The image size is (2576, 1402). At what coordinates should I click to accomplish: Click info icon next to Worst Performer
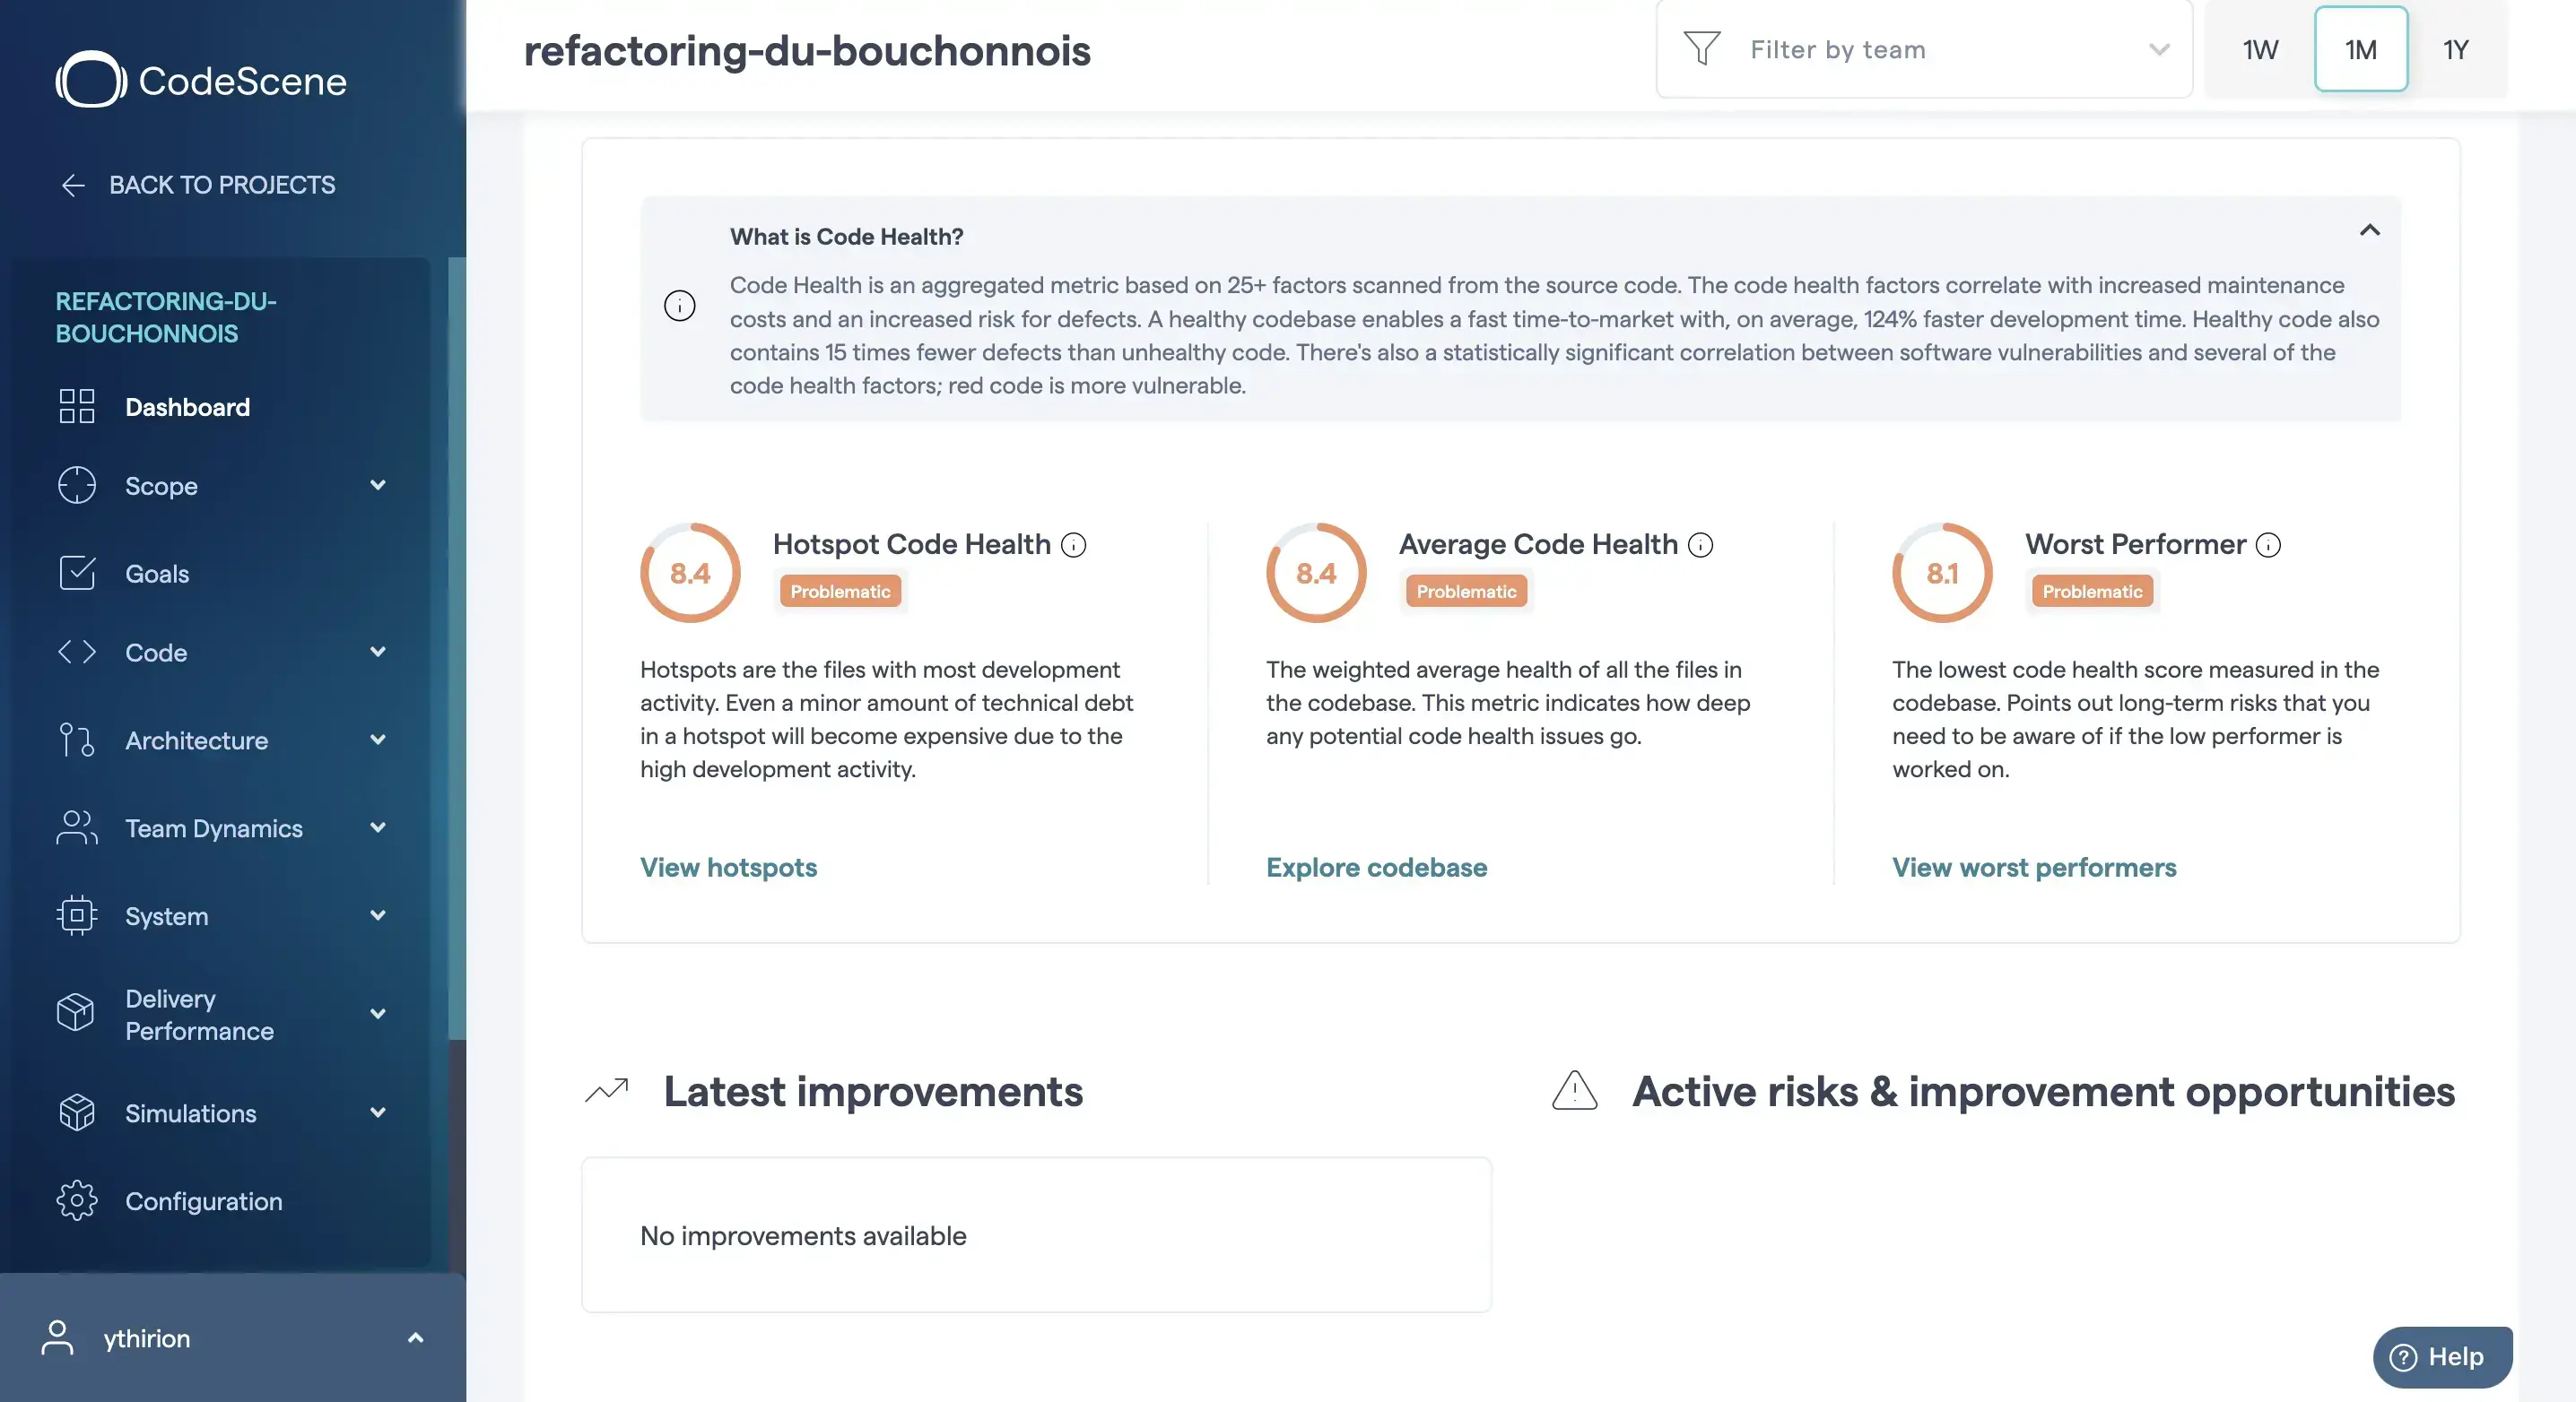2268,545
